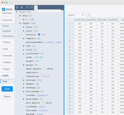Expand the margin node

click(24, 65)
